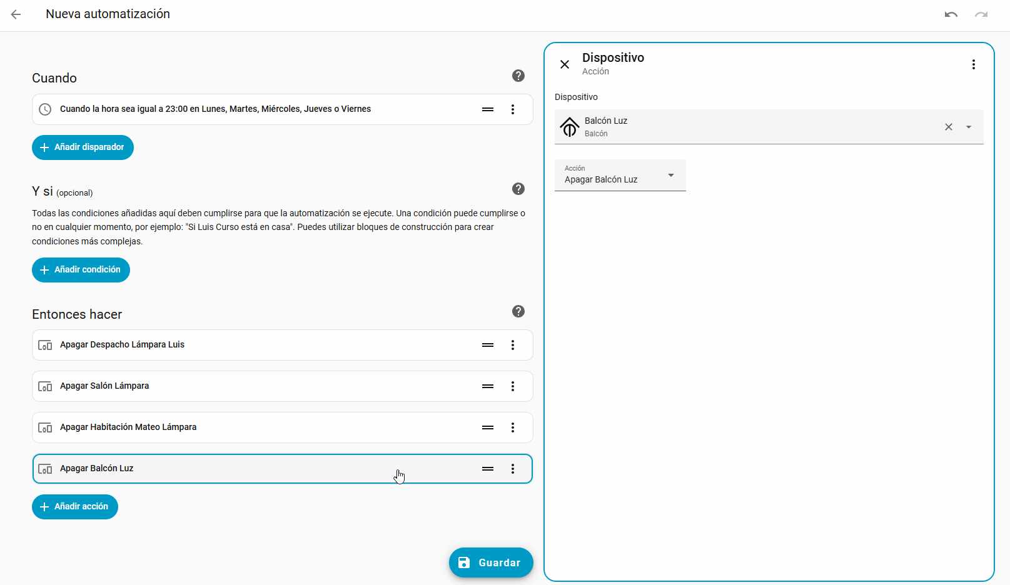Screen dimensions: 1010x585
Task: Close the Dispositivo action panel
Action: tap(564, 64)
